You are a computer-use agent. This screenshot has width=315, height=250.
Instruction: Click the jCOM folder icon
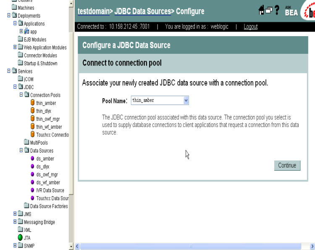(20, 78)
